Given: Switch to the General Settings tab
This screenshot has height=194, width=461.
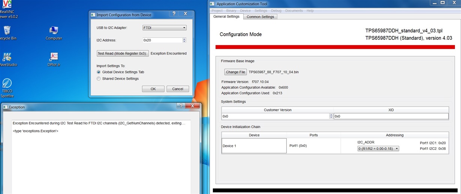Looking at the screenshot, I should (x=226, y=16).
